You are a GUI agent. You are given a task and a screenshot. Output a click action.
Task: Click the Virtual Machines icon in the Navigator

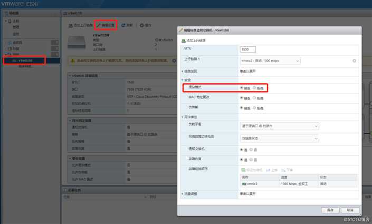click(9, 43)
